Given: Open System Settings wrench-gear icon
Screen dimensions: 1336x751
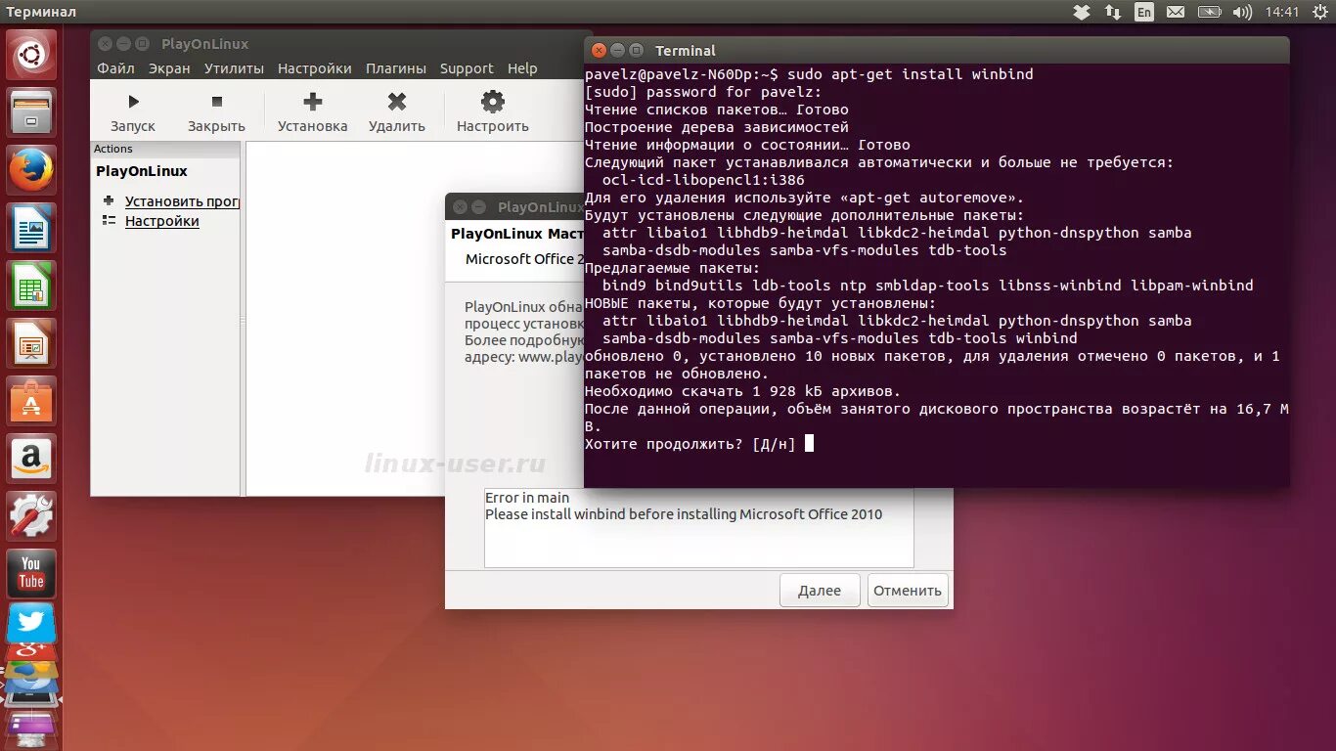Looking at the screenshot, I should [31, 516].
